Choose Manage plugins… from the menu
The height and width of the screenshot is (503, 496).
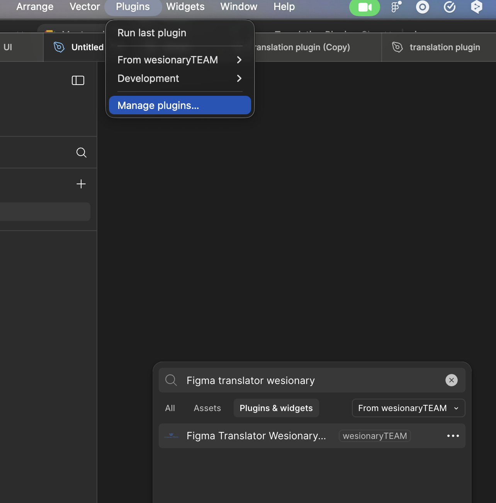180,105
